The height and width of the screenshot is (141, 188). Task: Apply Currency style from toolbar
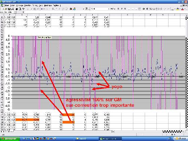(144, 9)
